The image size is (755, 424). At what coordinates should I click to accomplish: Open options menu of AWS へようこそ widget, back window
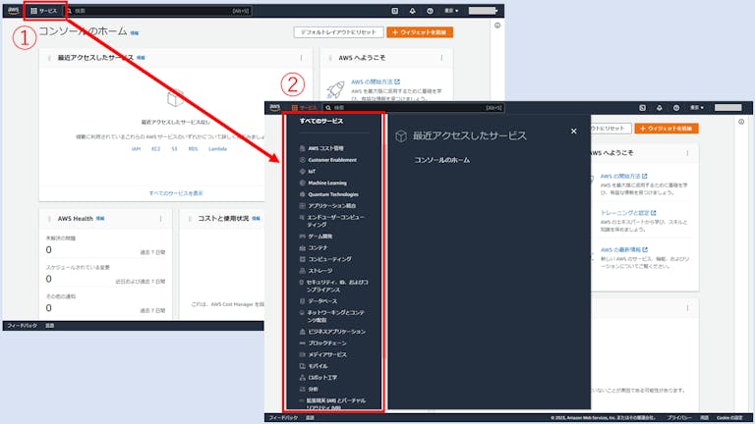click(x=441, y=58)
